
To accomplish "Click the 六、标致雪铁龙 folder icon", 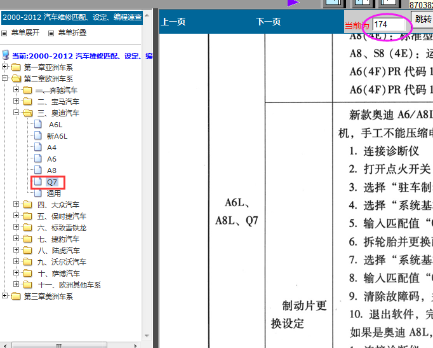I will [27, 228].
